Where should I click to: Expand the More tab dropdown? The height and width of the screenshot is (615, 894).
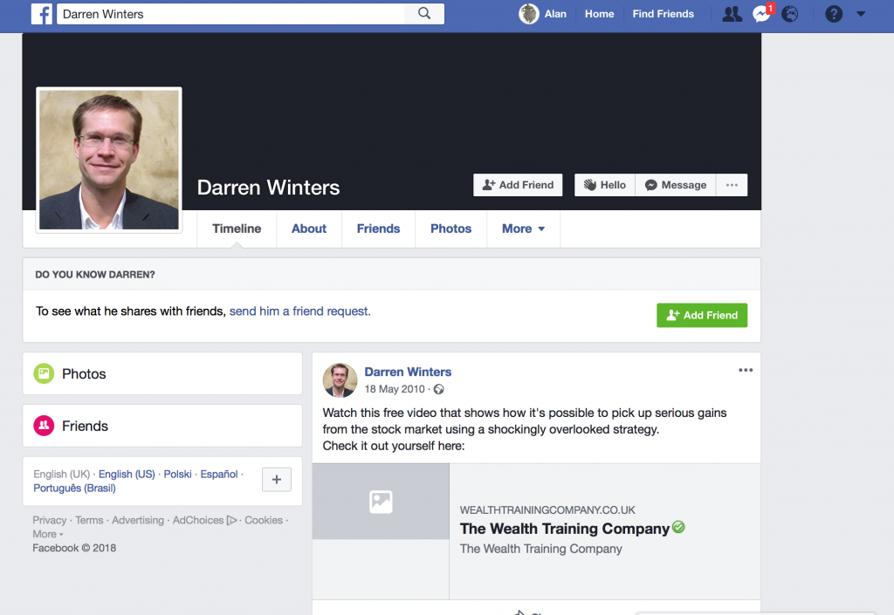point(524,229)
